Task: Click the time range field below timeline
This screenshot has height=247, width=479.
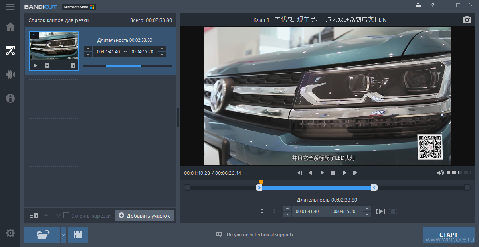Action: coord(327,212)
